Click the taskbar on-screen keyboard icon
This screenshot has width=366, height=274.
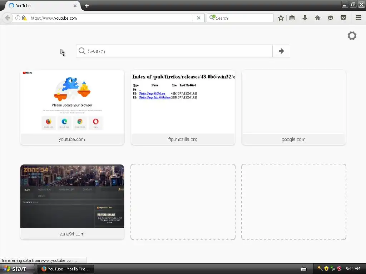[x=304, y=269]
